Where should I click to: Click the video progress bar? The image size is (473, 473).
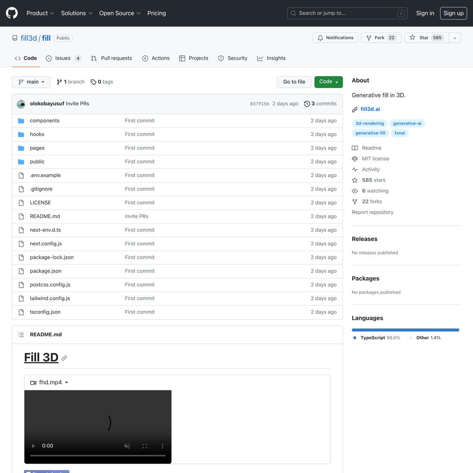pos(98,455)
